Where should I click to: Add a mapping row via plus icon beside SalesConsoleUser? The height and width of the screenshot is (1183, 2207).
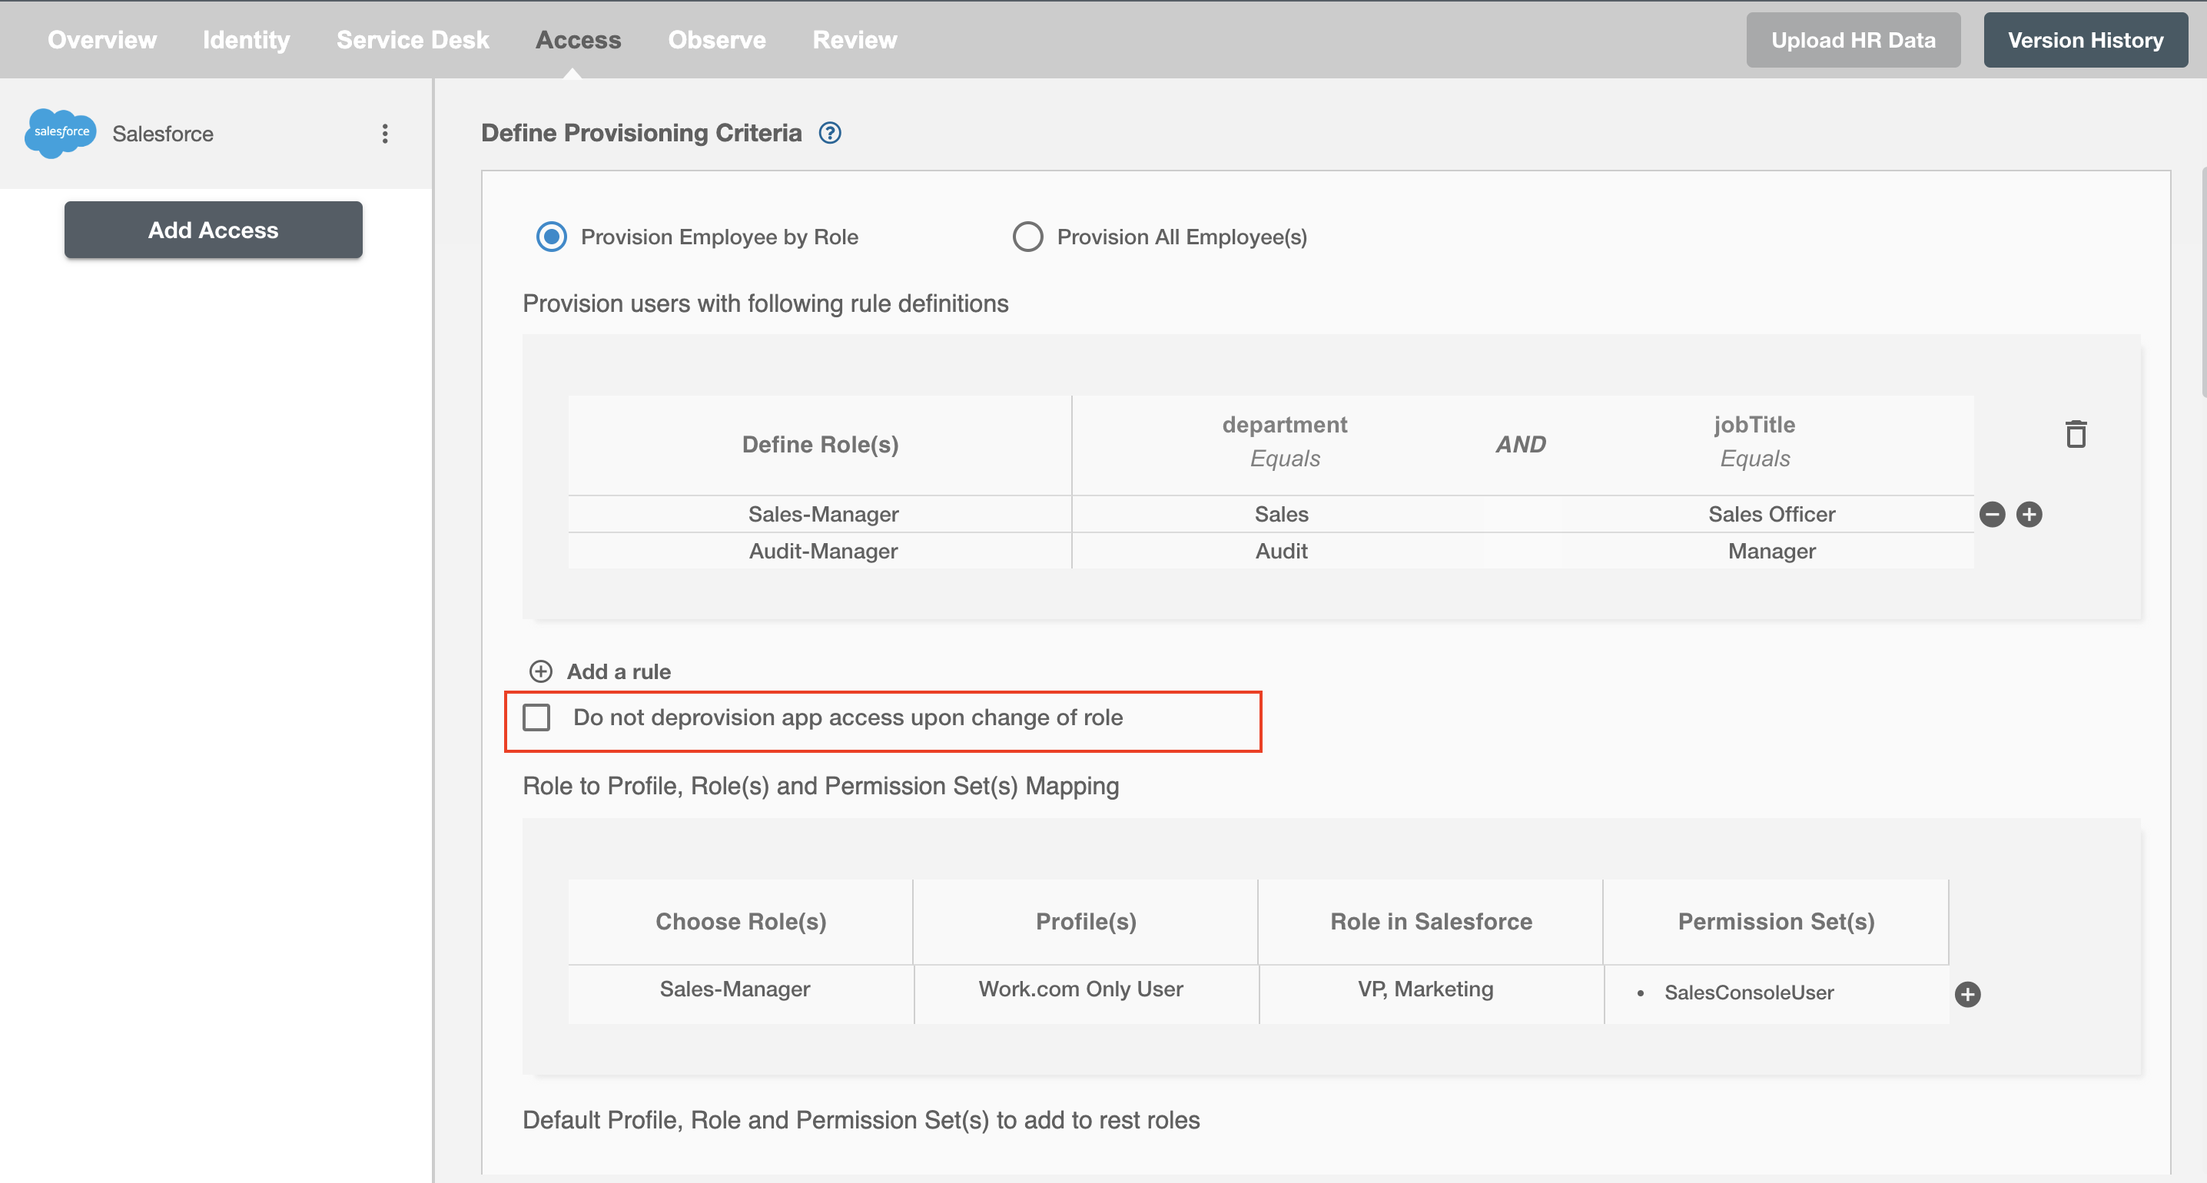(1967, 994)
